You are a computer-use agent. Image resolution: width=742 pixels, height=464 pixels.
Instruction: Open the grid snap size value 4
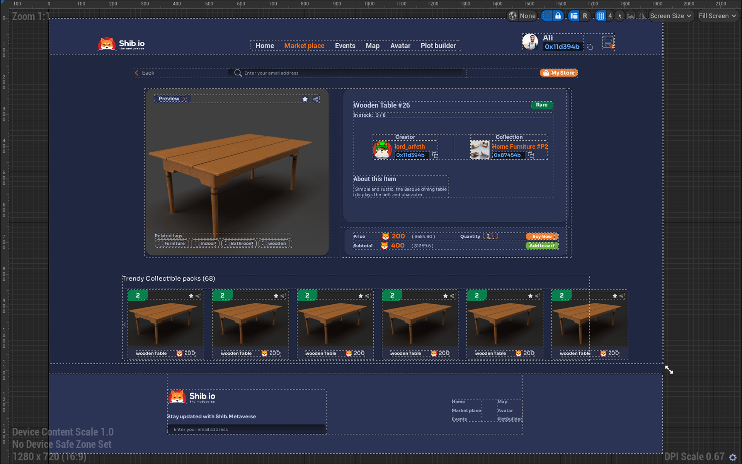point(610,16)
